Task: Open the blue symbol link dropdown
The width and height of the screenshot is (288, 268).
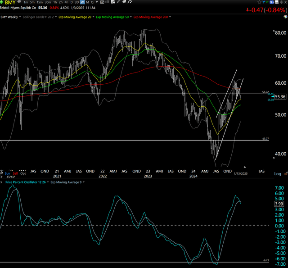Action: tap(272, 2)
